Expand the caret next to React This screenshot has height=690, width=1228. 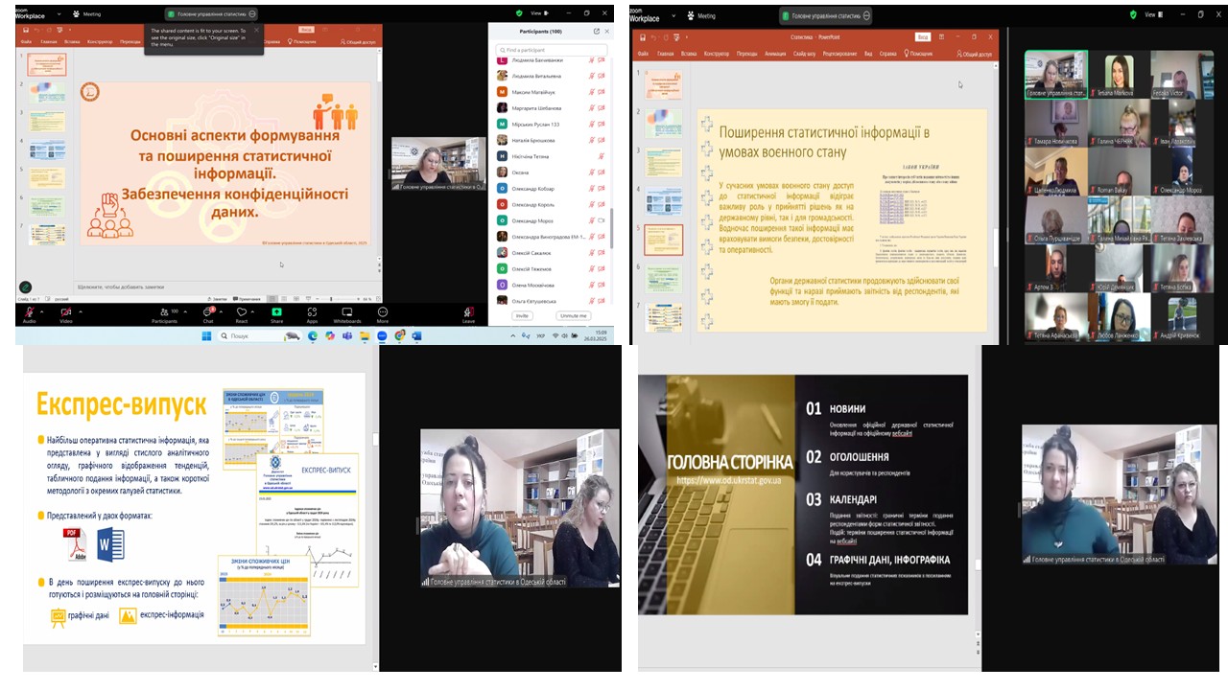[x=254, y=310]
